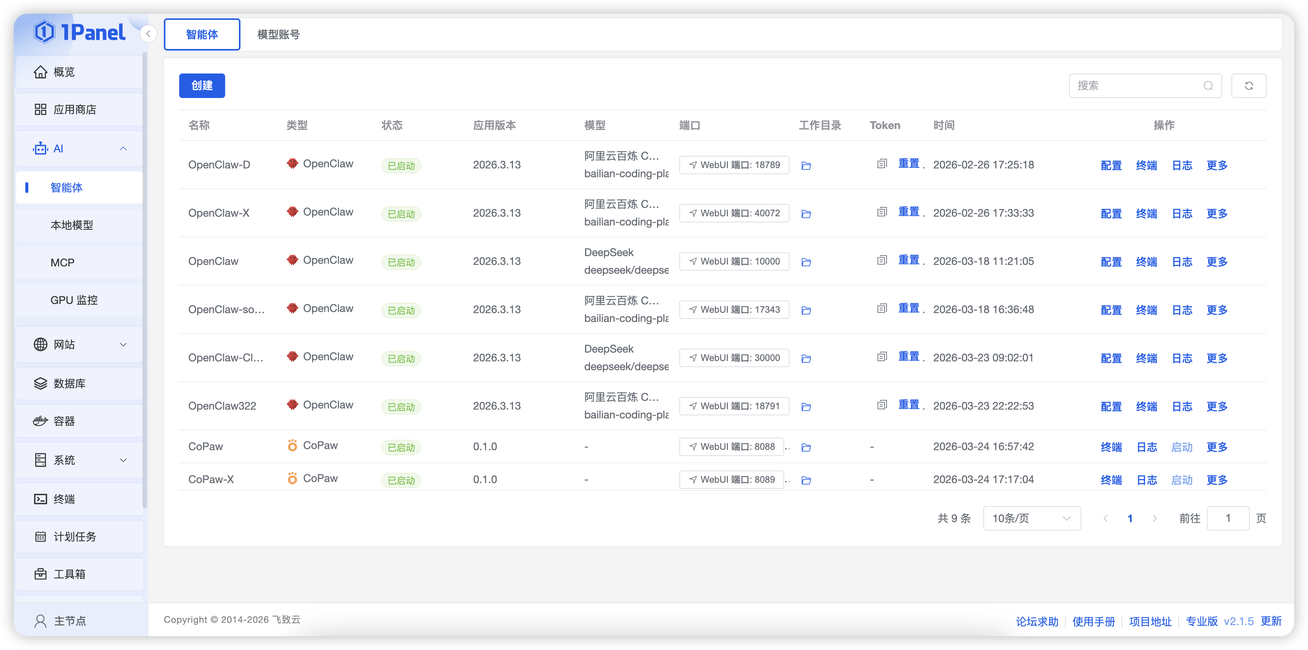Collapse the AI sidebar menu
Viewport: 1308px width, 650px height.
point(123,149)
